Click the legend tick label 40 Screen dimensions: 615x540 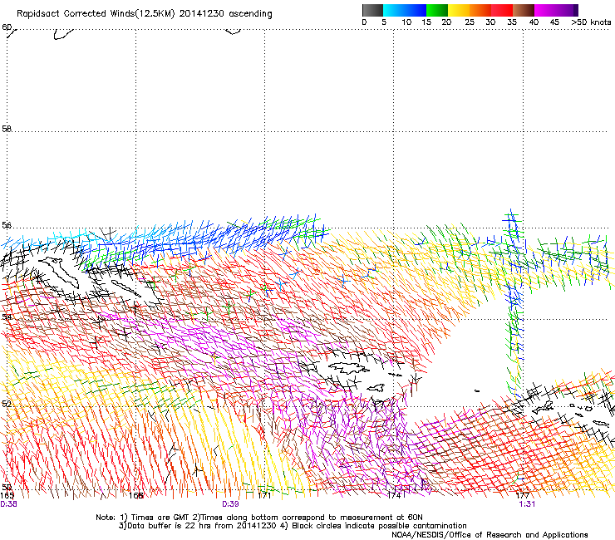[534, 22]
